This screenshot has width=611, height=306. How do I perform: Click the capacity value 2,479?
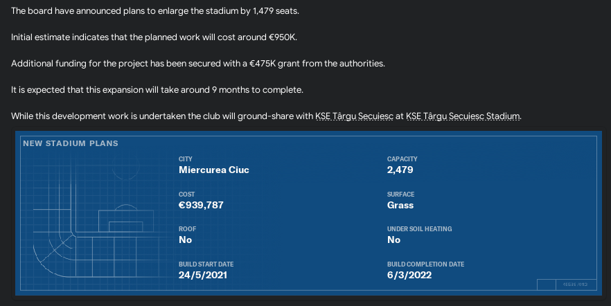click(400, 170)
